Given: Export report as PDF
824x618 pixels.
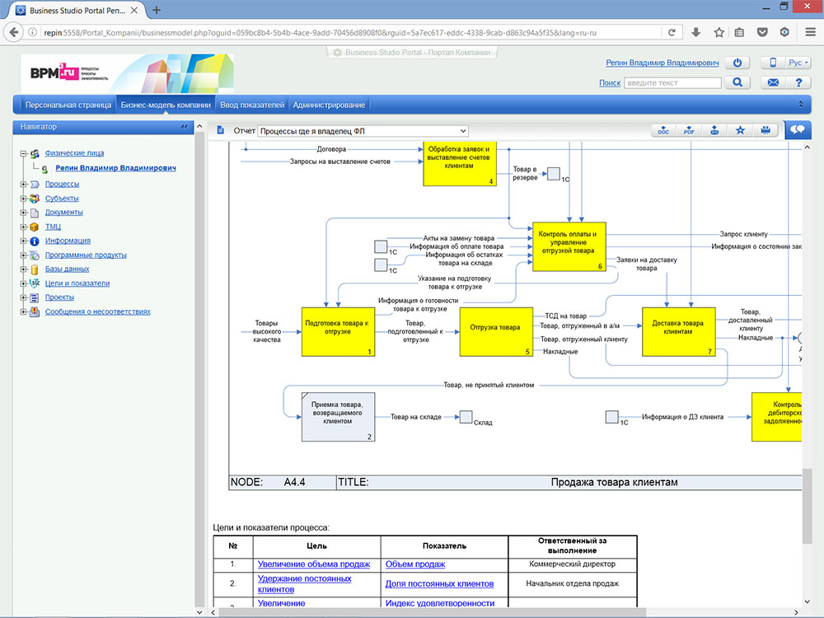Looking at the screenshot, I should [x=689, y=130].
